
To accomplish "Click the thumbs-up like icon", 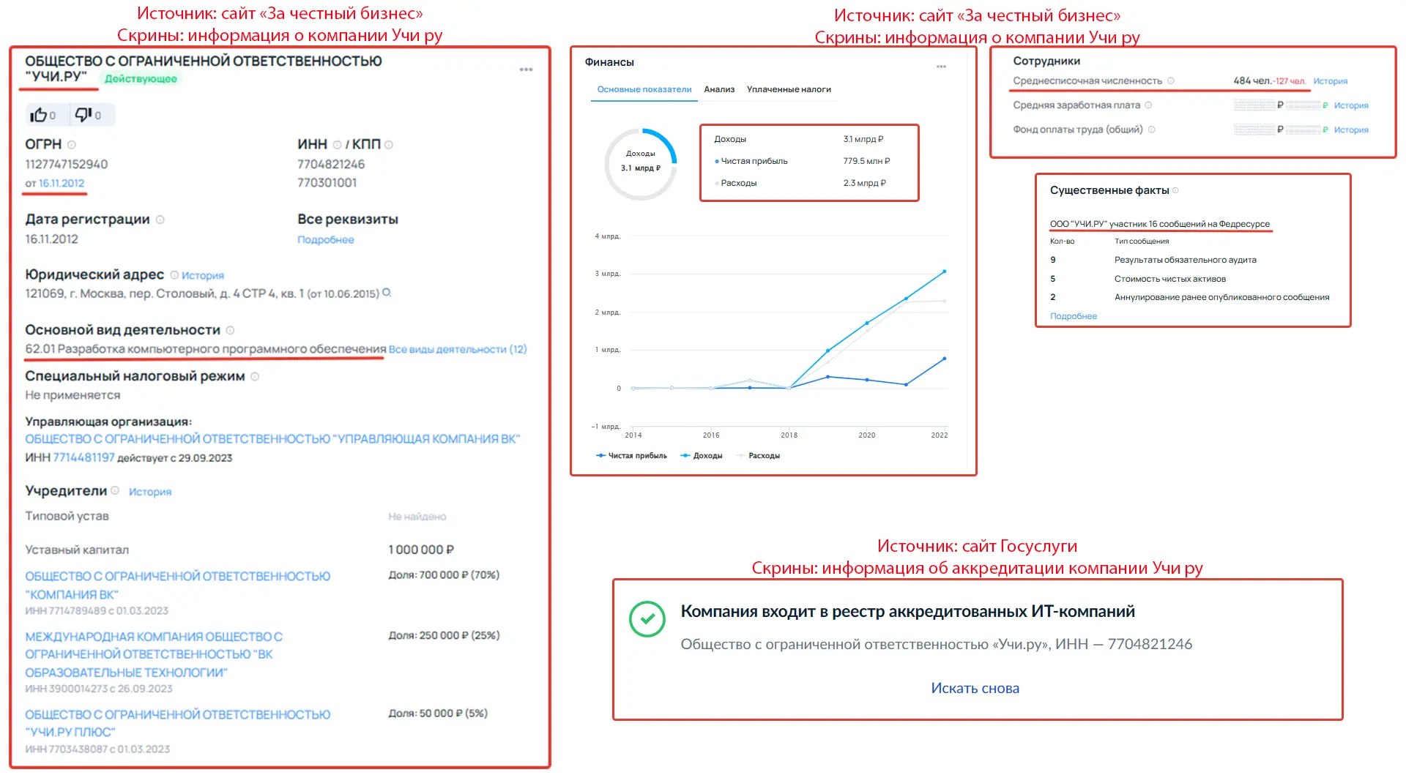I will pyautogui.click(x=38, y=115).
